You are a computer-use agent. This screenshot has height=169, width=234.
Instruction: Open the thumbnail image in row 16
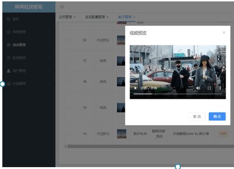click(x=121, y=82)
